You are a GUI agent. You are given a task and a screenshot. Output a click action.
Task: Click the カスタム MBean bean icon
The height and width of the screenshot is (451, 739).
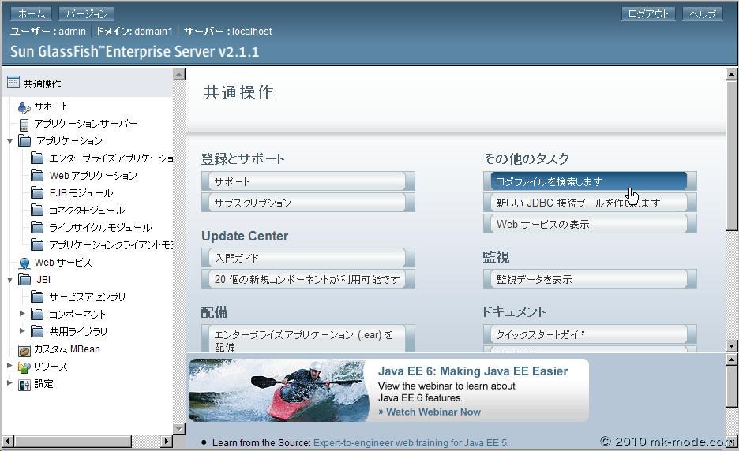pos(24,349)
